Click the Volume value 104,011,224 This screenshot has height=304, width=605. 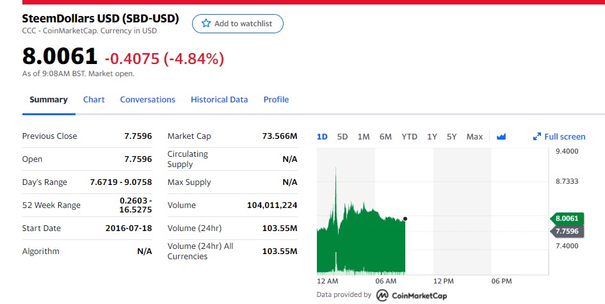(x=272, y=205)
